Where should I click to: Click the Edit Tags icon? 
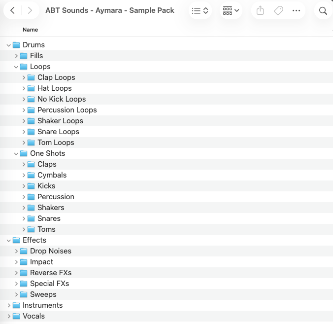[278, 10]
